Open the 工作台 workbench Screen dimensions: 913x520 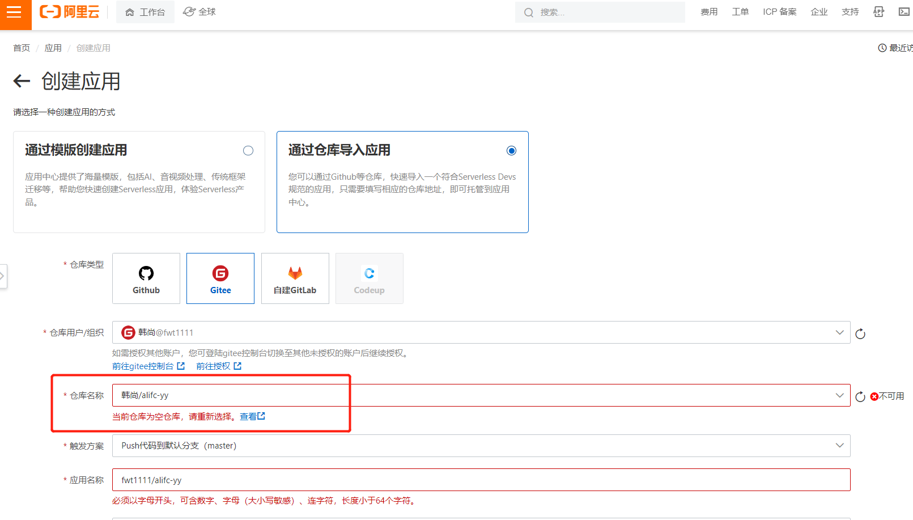pyautogui.click(x=145, y=12)
